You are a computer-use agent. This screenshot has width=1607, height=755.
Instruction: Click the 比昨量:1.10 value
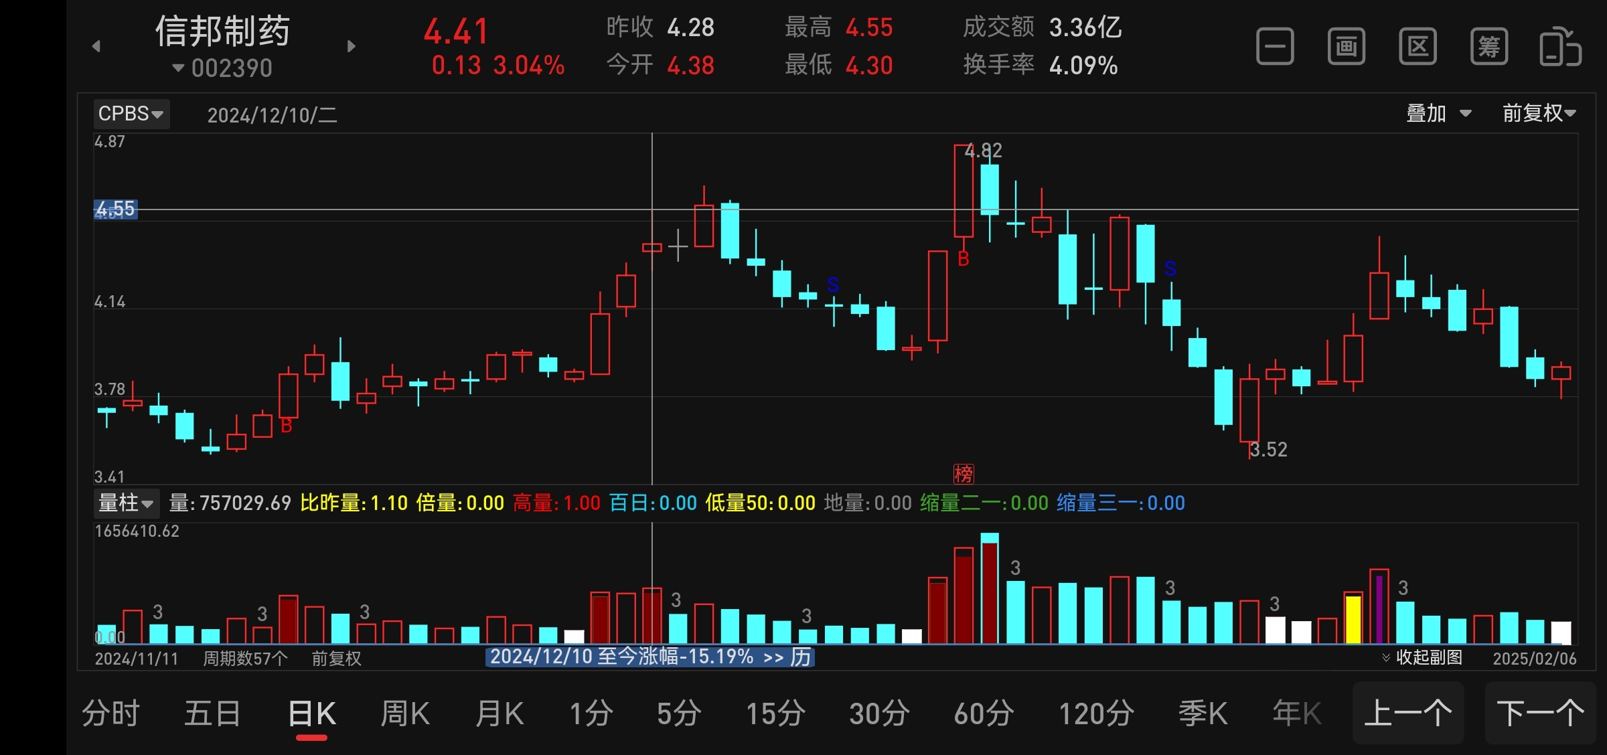354,503
